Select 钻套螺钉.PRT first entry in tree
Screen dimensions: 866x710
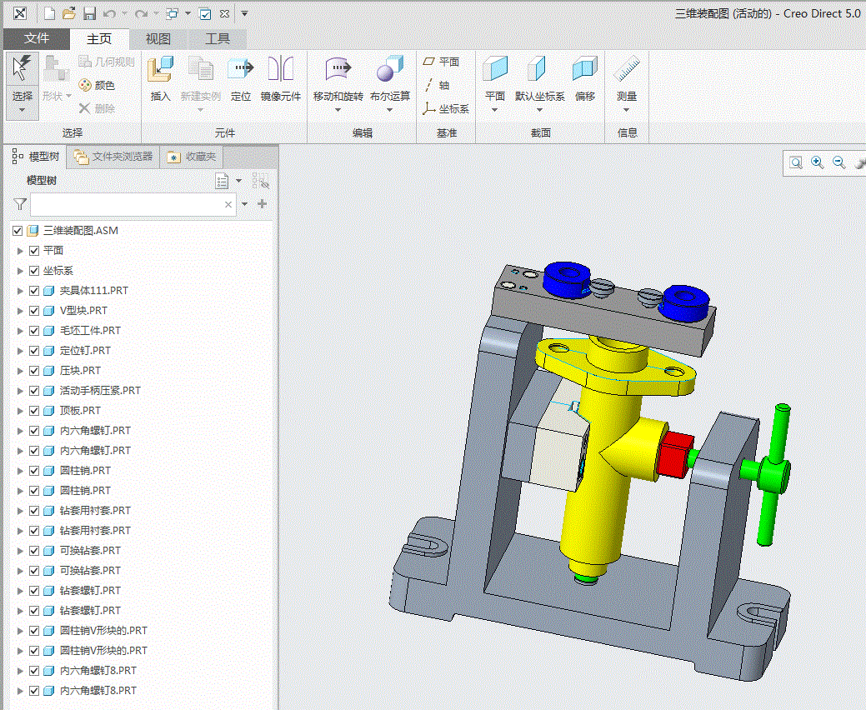[90, 591]
